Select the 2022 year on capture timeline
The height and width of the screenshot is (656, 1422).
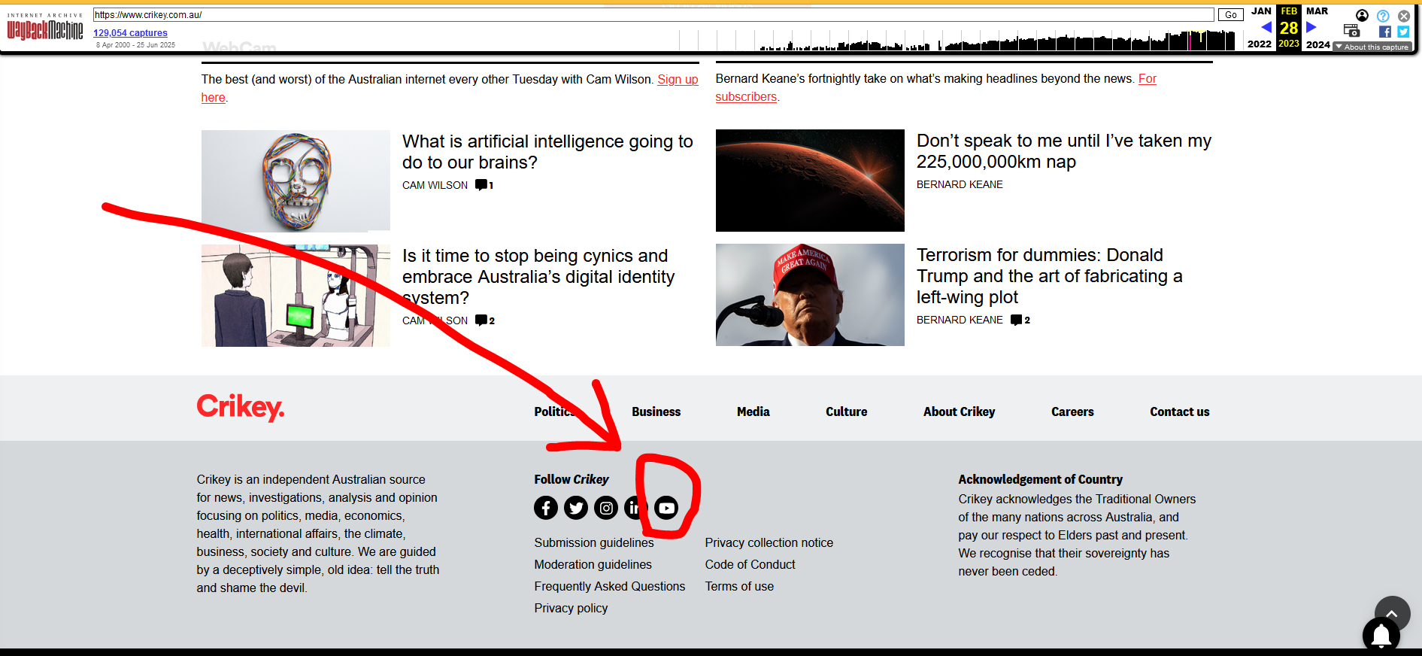tap(1259, 44)
